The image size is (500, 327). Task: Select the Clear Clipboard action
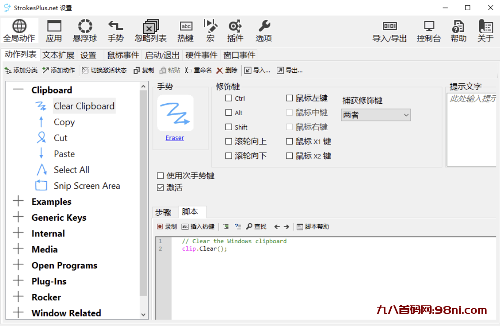point(84,106)
